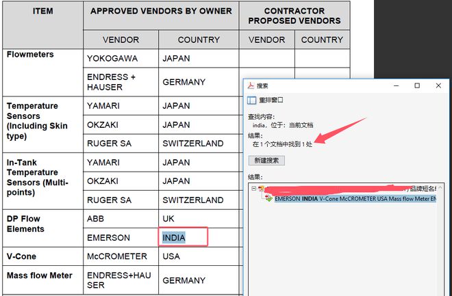Viewport: 452px width, 296px height.
Task: Open the EMERSON INDIA V-Cone search result
Action: click(x=355, y=199)
